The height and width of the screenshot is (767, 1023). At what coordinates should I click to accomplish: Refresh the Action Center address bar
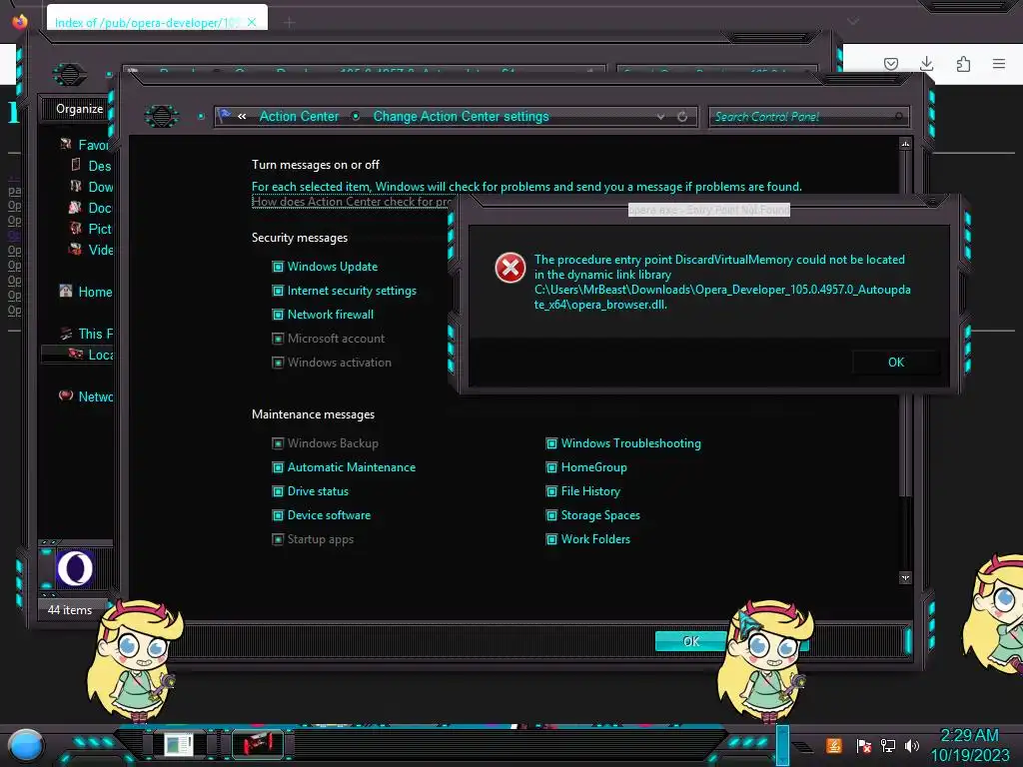682,117
